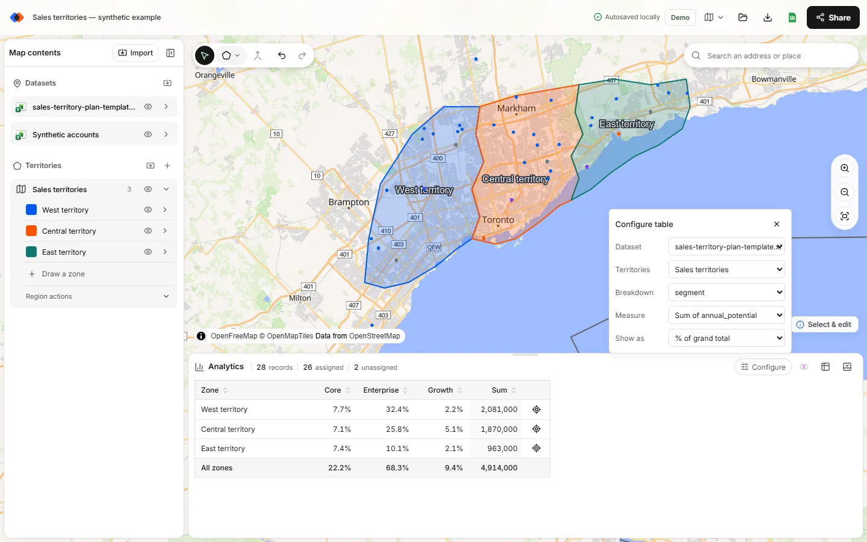Hide the Central territory zone
Screen dimensions: 867x542
(x=148, y=231)
